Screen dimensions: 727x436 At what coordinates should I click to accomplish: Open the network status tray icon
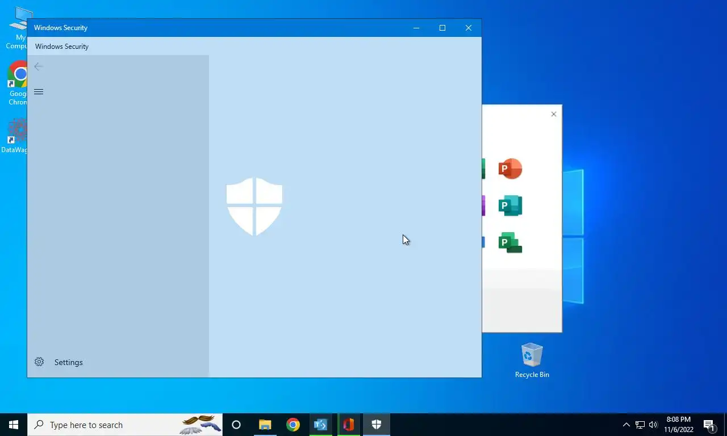click(640, 425)
